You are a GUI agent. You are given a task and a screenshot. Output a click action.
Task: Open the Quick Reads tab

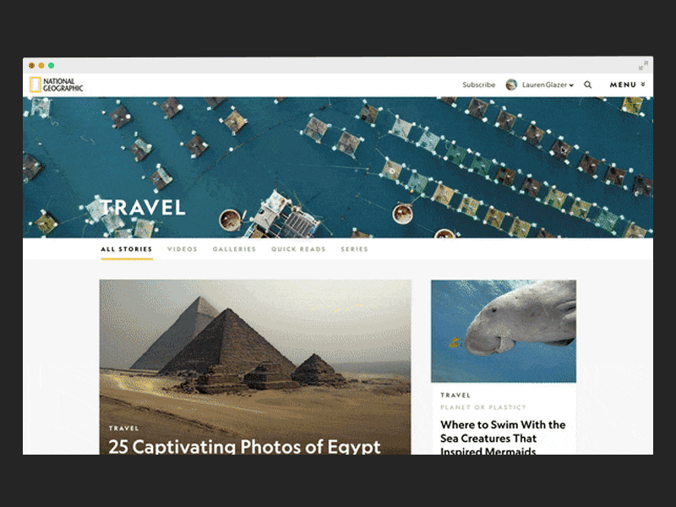point(298,249)
